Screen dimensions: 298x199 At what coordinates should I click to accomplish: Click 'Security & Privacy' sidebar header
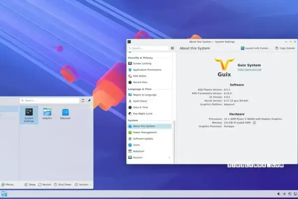[140, 58]
